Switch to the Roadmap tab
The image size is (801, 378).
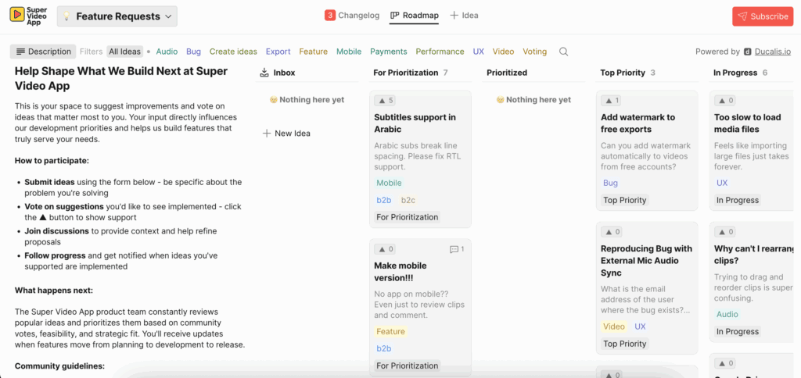(x=415, y=16)
